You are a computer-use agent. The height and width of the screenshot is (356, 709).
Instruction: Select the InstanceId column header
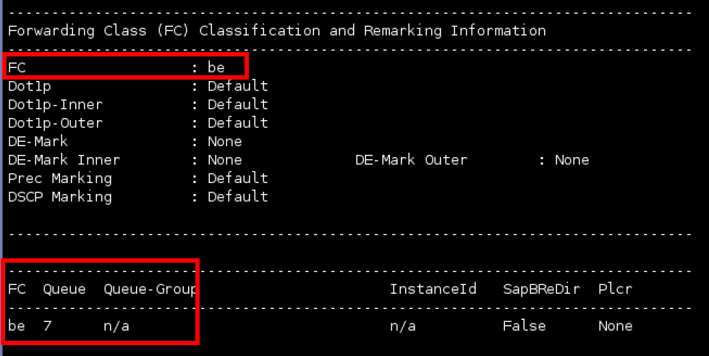pos(433,289)
